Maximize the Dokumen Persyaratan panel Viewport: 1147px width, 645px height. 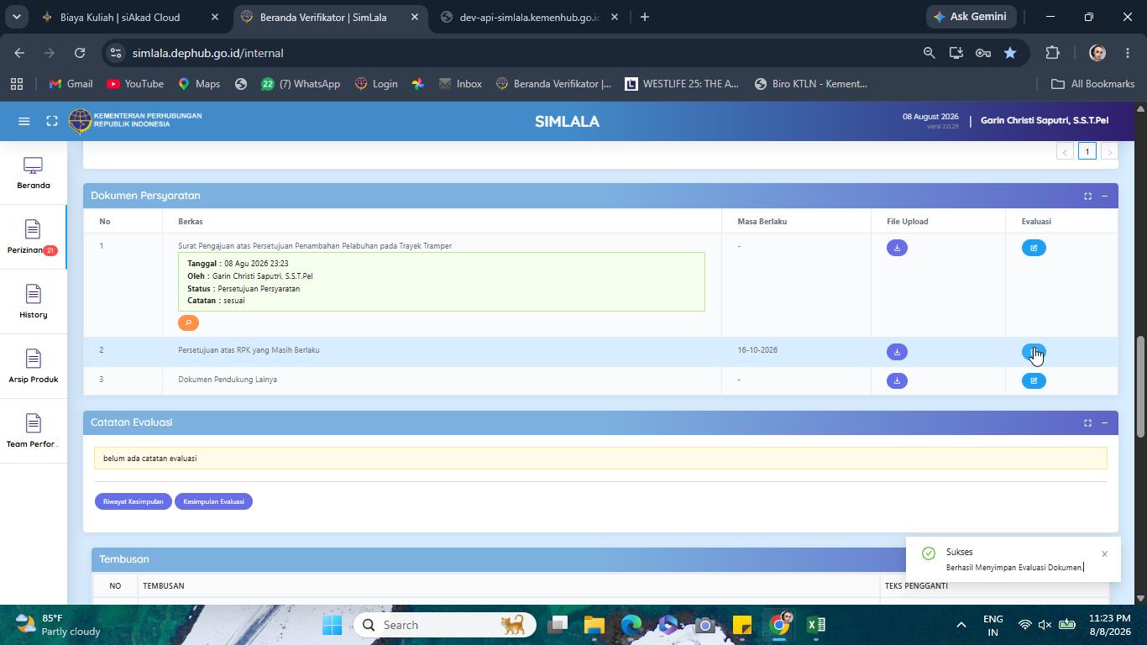click(x=1087, y=196)
